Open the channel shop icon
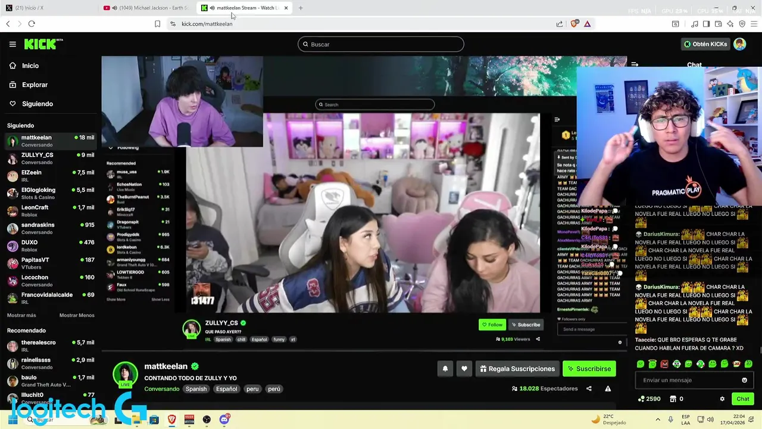The width and height of the screenshot is (762, 429). [673, 399]
